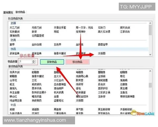Select 无极刀剑 in team items
The image size is (158, 127).
(x=37, y=28)
